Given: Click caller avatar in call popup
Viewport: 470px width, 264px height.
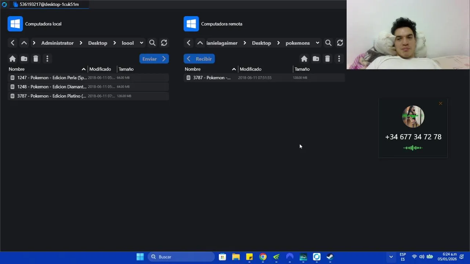Looking at the screenshot, I should pyautogui.click(x=413, y=117).
